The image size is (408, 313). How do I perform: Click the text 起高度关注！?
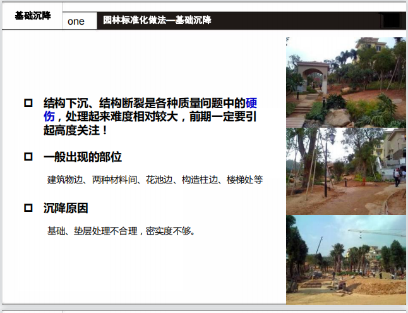[x=76, y=130]
